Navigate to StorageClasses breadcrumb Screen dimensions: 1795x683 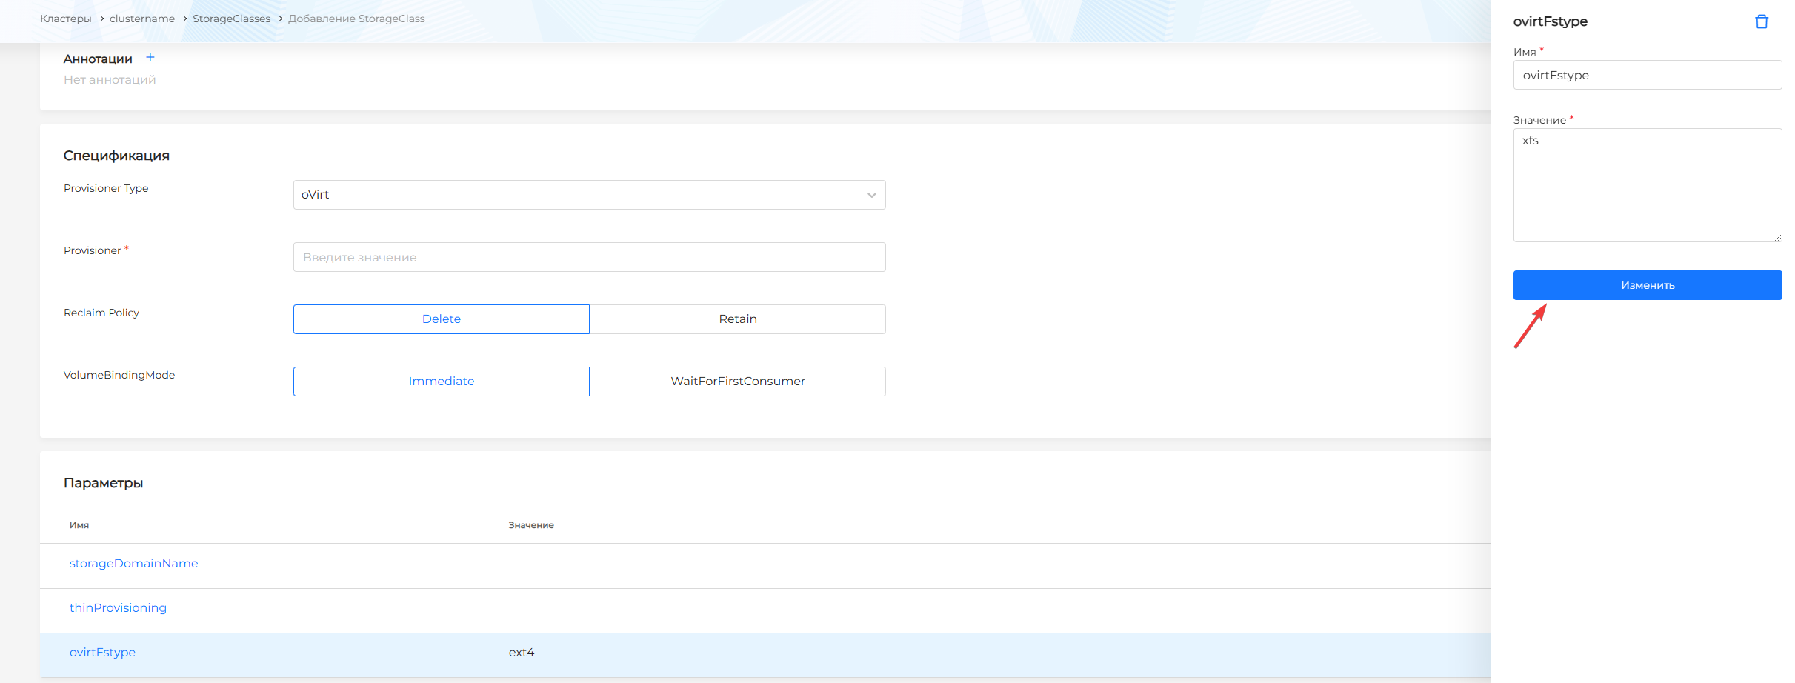pos(231,19)
